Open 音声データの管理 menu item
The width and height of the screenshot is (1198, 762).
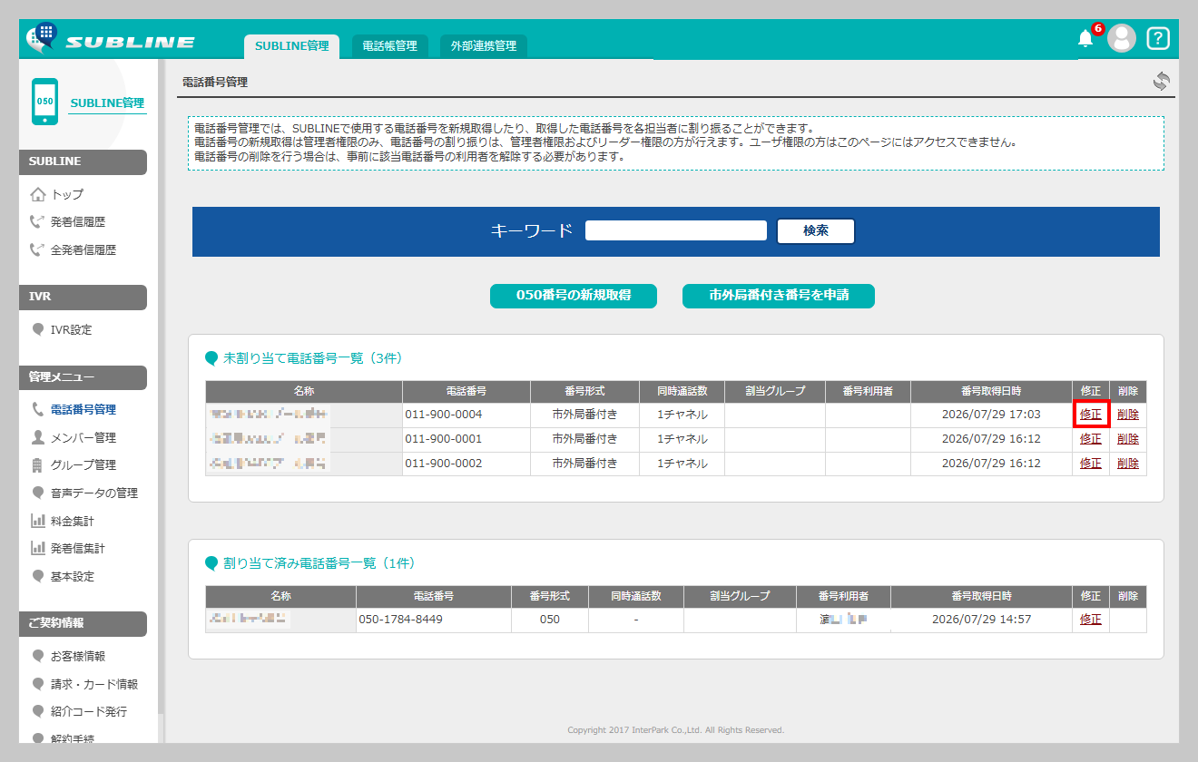[94, 493]
